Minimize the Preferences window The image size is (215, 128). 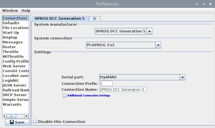[197, 4]
